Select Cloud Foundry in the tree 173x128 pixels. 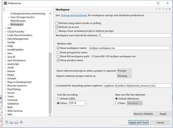(x=16, y=32)
